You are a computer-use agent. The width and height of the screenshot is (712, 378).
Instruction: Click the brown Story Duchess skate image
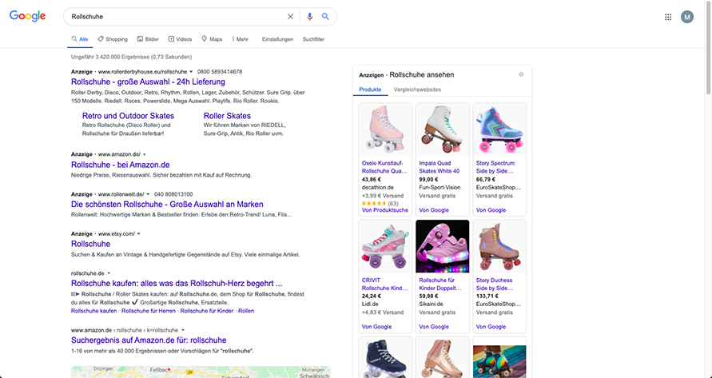coord(499,247)
